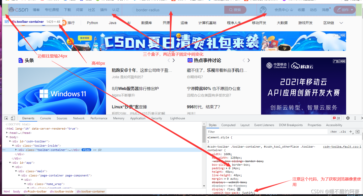Screen dimensions: 363x196
Task: Select body in the DOM breadcrumb
Action: tap(17, 191)
